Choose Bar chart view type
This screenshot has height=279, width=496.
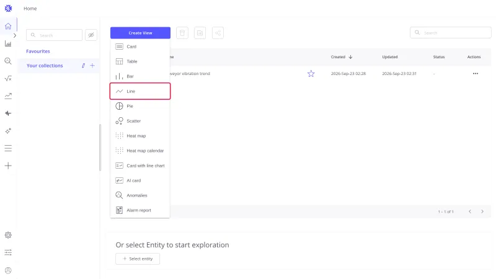(140, 76)
